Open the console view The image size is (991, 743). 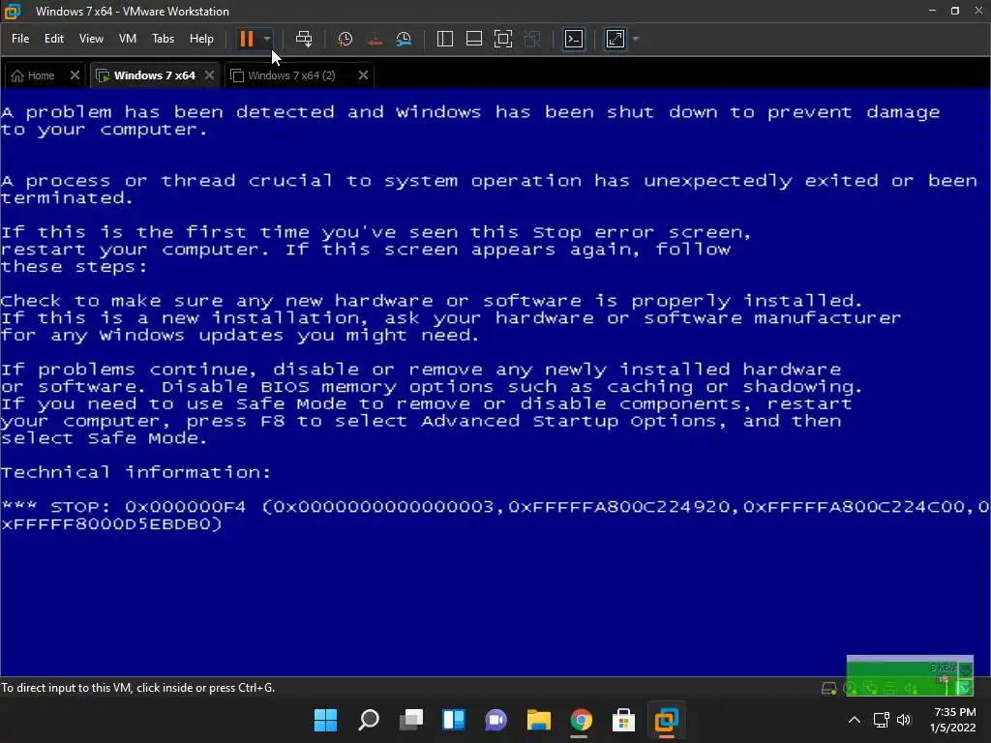(x=574, y=39)
